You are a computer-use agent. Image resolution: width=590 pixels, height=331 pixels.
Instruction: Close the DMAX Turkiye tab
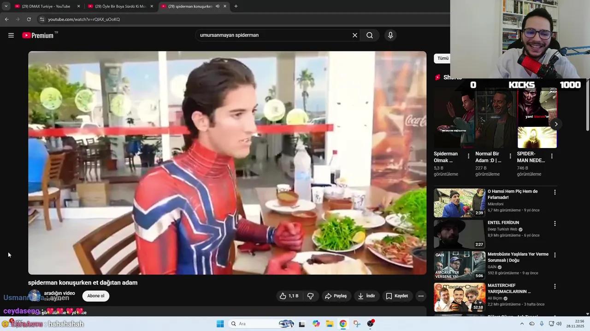point(78,6)
